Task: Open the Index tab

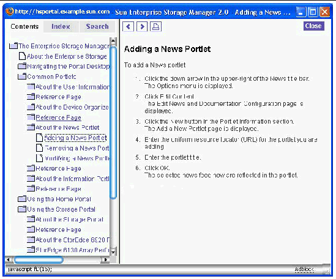Action: click(61, 26)
